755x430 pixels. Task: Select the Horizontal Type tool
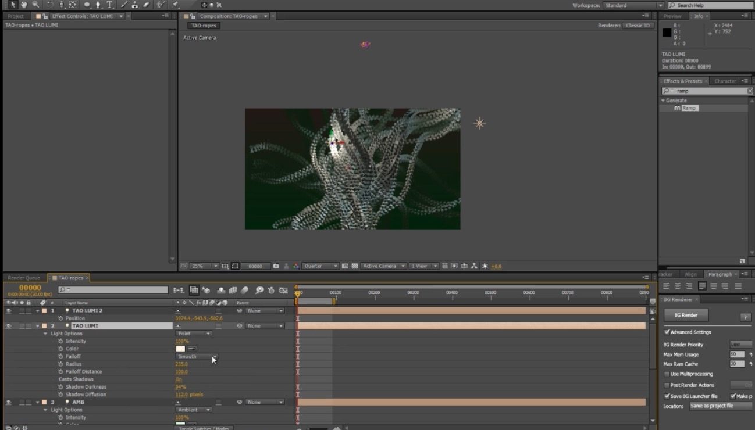coord(109,5)
